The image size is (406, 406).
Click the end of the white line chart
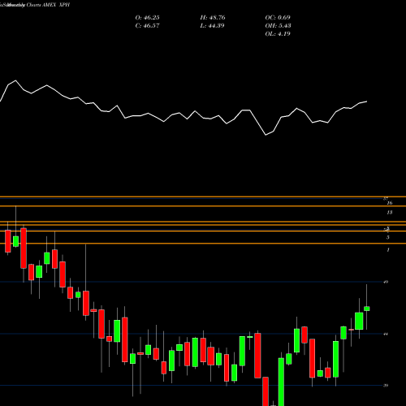pos(367,101)
